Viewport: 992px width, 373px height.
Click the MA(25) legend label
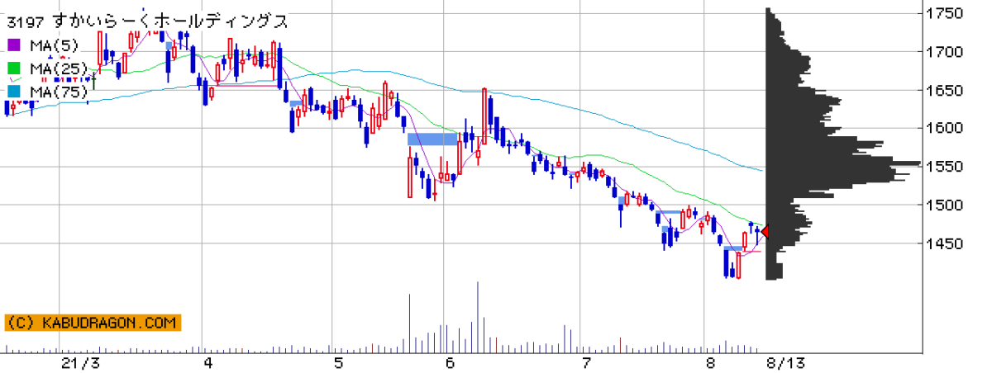(x=58, y=68)
